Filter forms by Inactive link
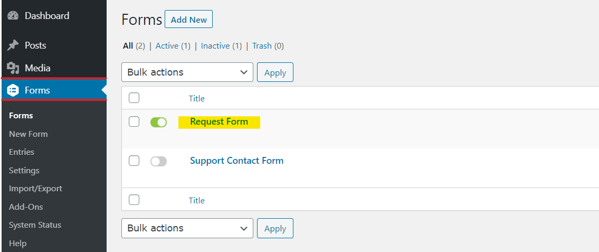The width and height of the screenshot is (599, 252). point(215,46)
